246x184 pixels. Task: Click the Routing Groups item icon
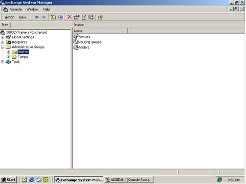pyautogui.click(x=76, y=42)
